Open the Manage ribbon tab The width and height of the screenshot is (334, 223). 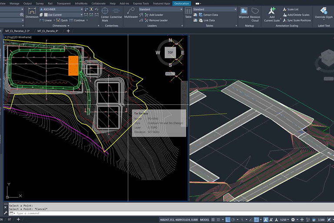(14, 3)
